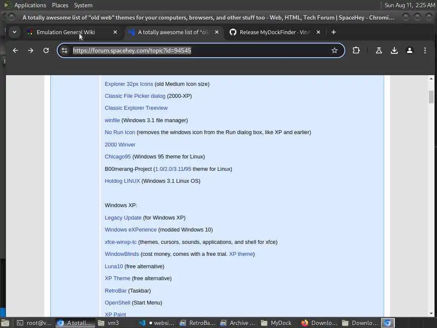Click the date and time clock
The height and width of the screenshot is (328, 437).
[x=410, y=5]
